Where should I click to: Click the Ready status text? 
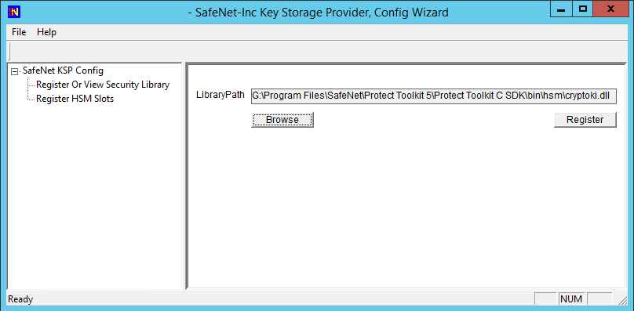point(20,299)
